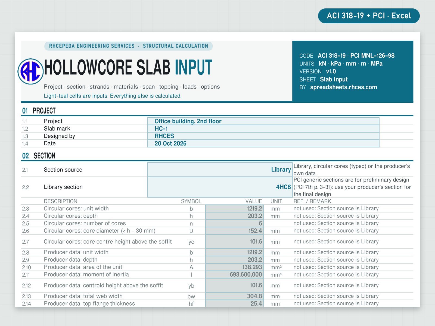Click the ACI 318-19 + PCI · Excel badge

tap(369, 16)
